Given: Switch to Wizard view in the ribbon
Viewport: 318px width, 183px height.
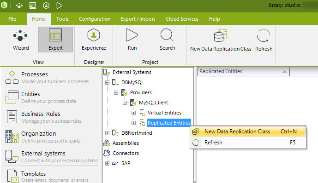Looking at the screenshot, I should [x=20, y=40].
